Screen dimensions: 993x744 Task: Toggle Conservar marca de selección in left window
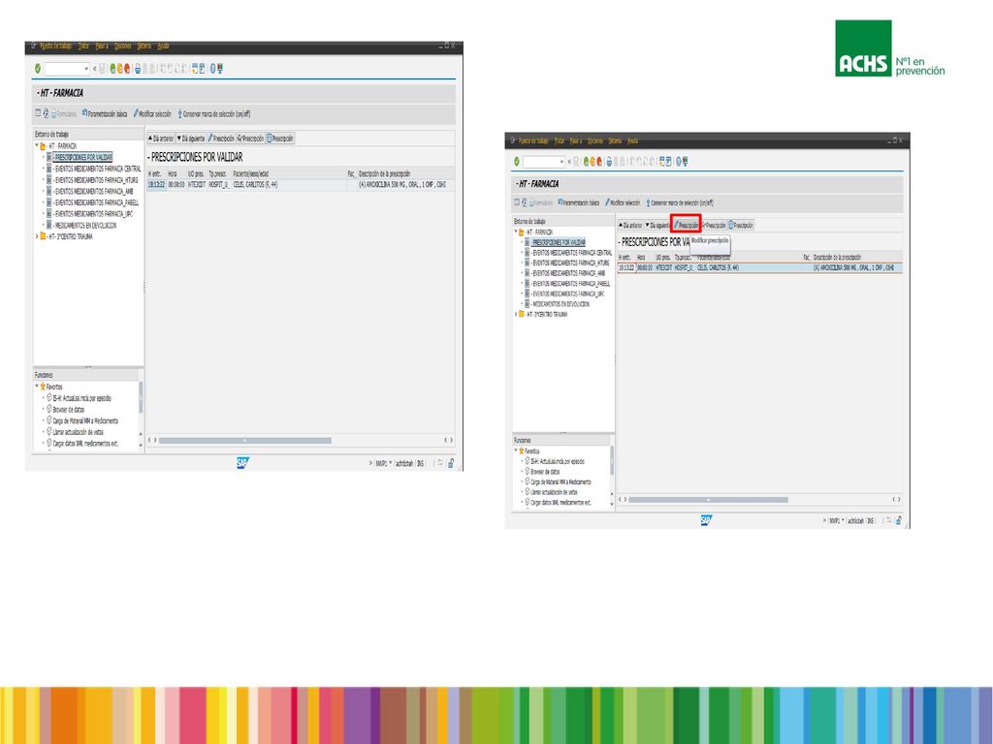coord(214,114)
